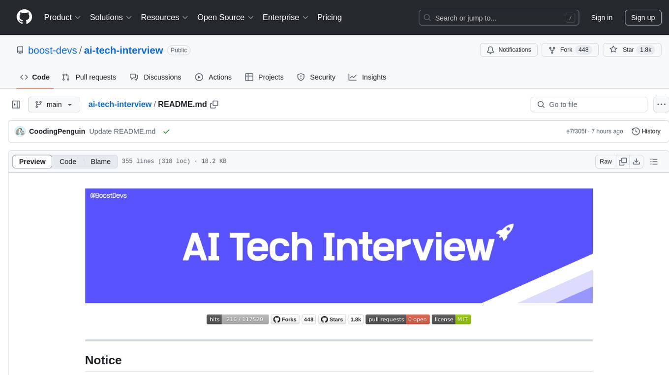Viewport: 669px width, 375px height.
Task: Open the Projects tab
Action: coord(264,77)
